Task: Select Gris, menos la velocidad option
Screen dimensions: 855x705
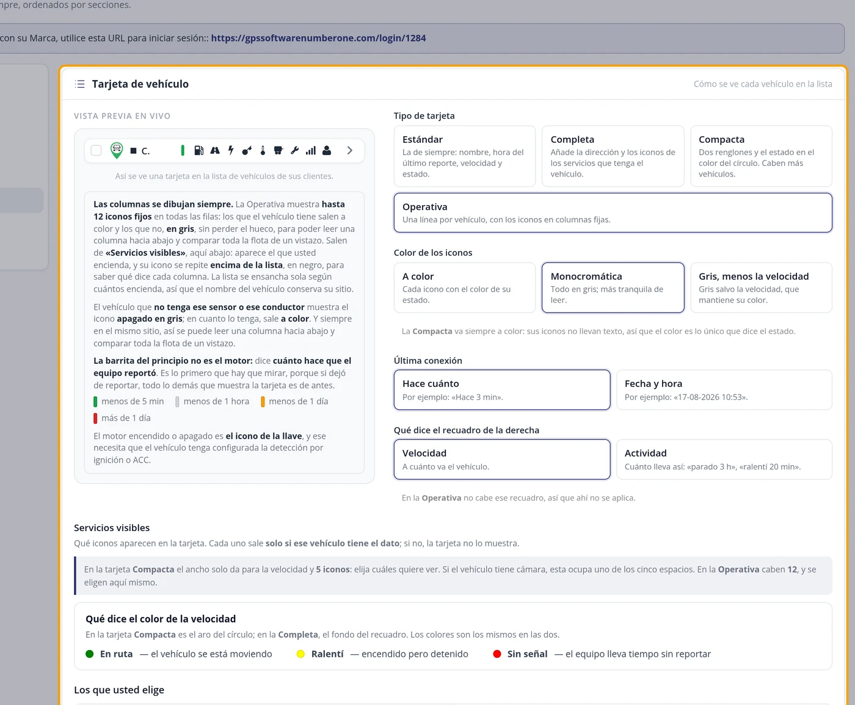Action: [x=762, y=287]
